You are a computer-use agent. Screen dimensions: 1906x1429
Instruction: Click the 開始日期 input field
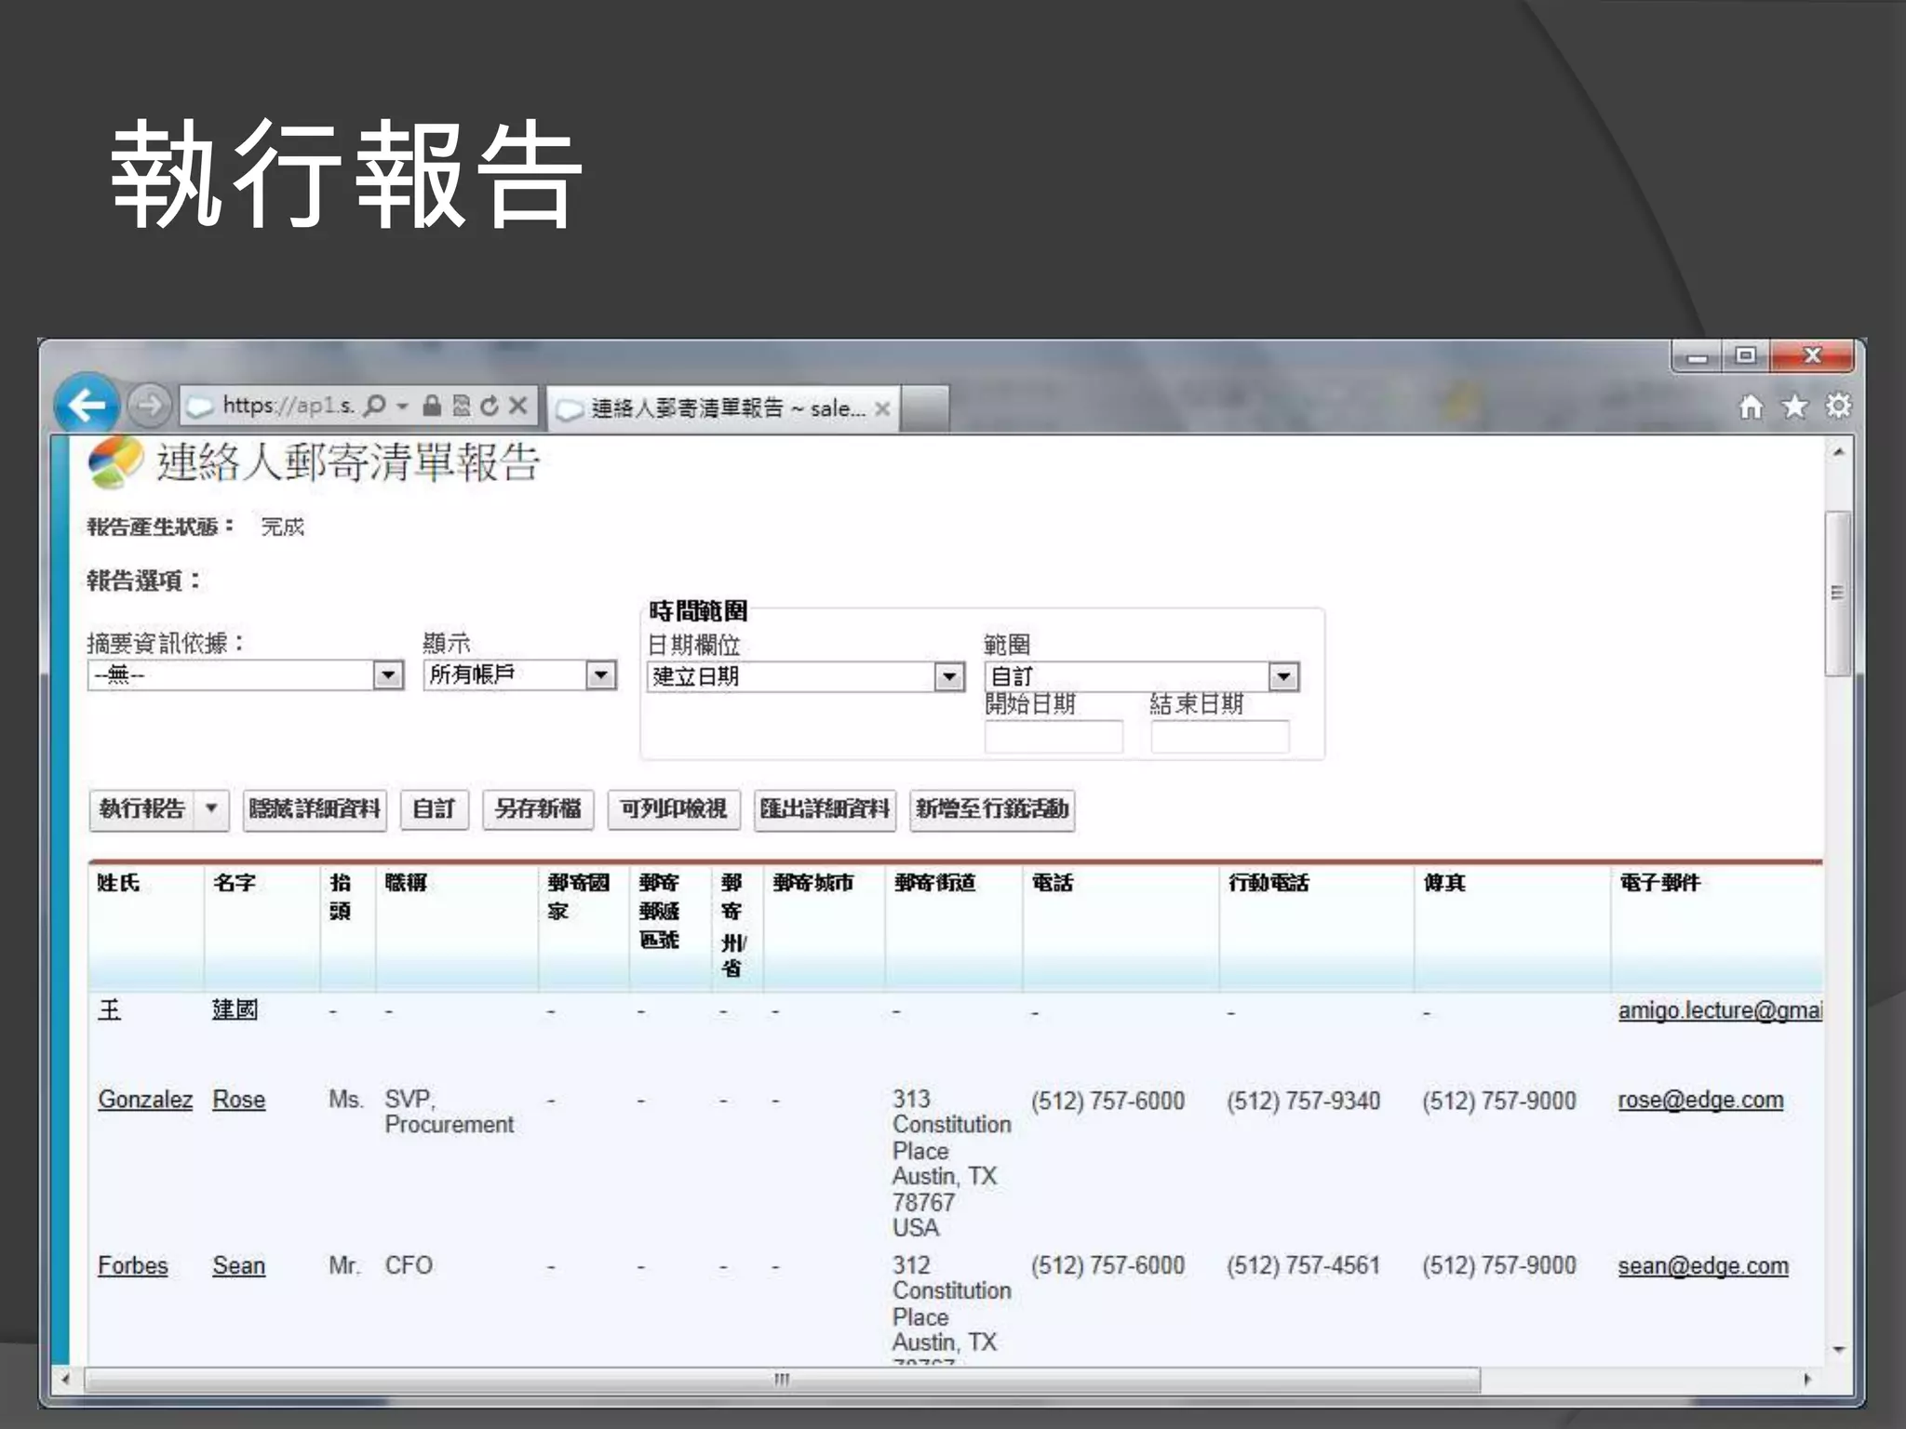tap(1054, 737)
